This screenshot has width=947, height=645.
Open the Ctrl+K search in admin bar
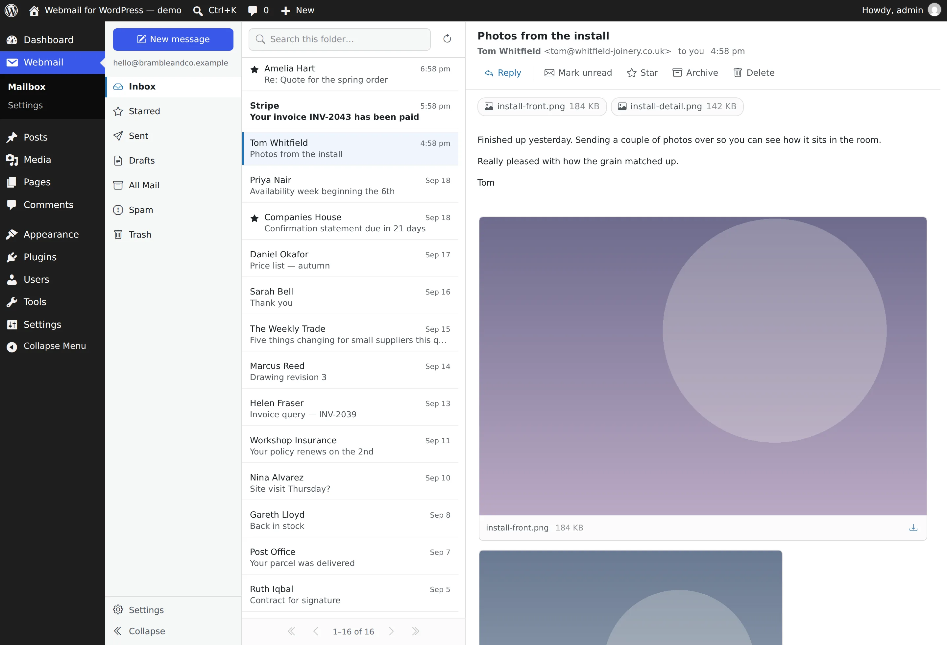(215, 10)
